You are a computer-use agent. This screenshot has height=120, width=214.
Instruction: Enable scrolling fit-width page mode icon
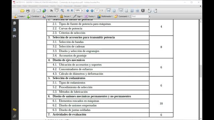point(108,11)
